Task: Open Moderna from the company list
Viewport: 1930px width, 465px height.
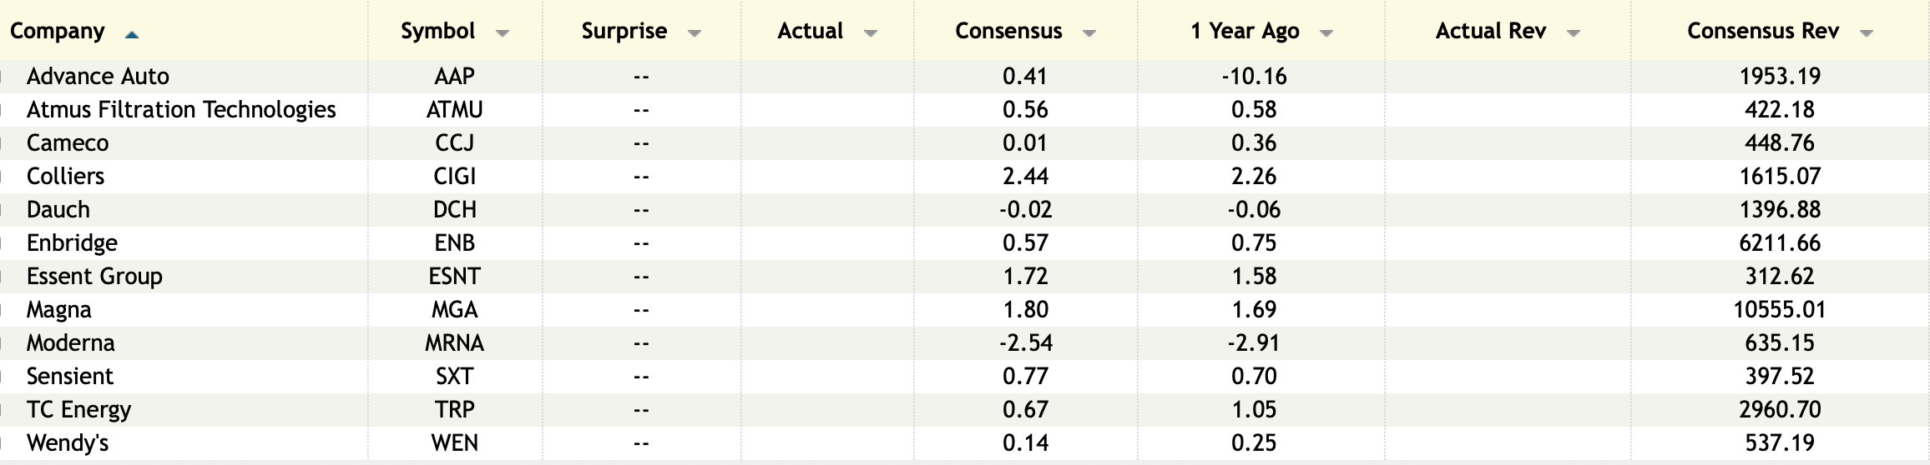Action: [71, 343]
